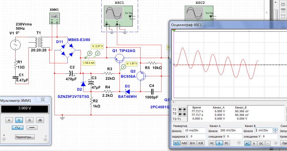Switch multimeter to ammeter mode A
The image size is (287, 151).
tap(9, 120)
